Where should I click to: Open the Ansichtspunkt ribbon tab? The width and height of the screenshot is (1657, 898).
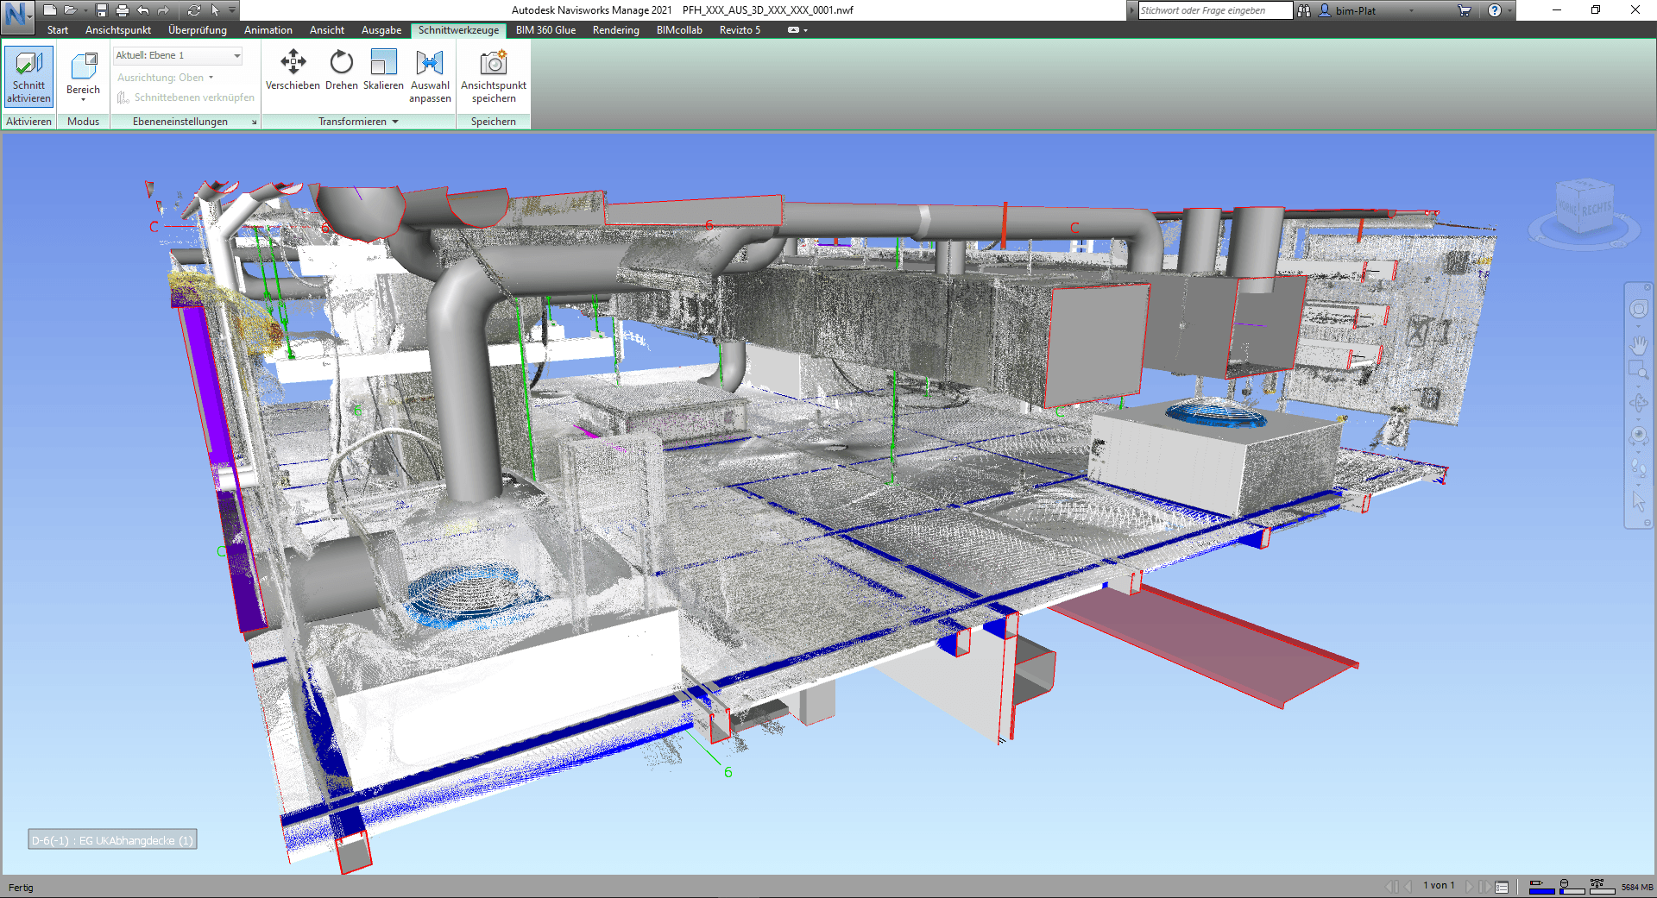(x=118, y=30)
